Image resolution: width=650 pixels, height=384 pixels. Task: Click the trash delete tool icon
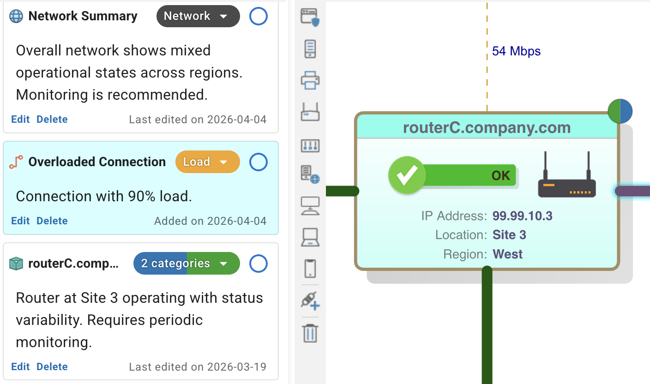[x=310, y=333]
